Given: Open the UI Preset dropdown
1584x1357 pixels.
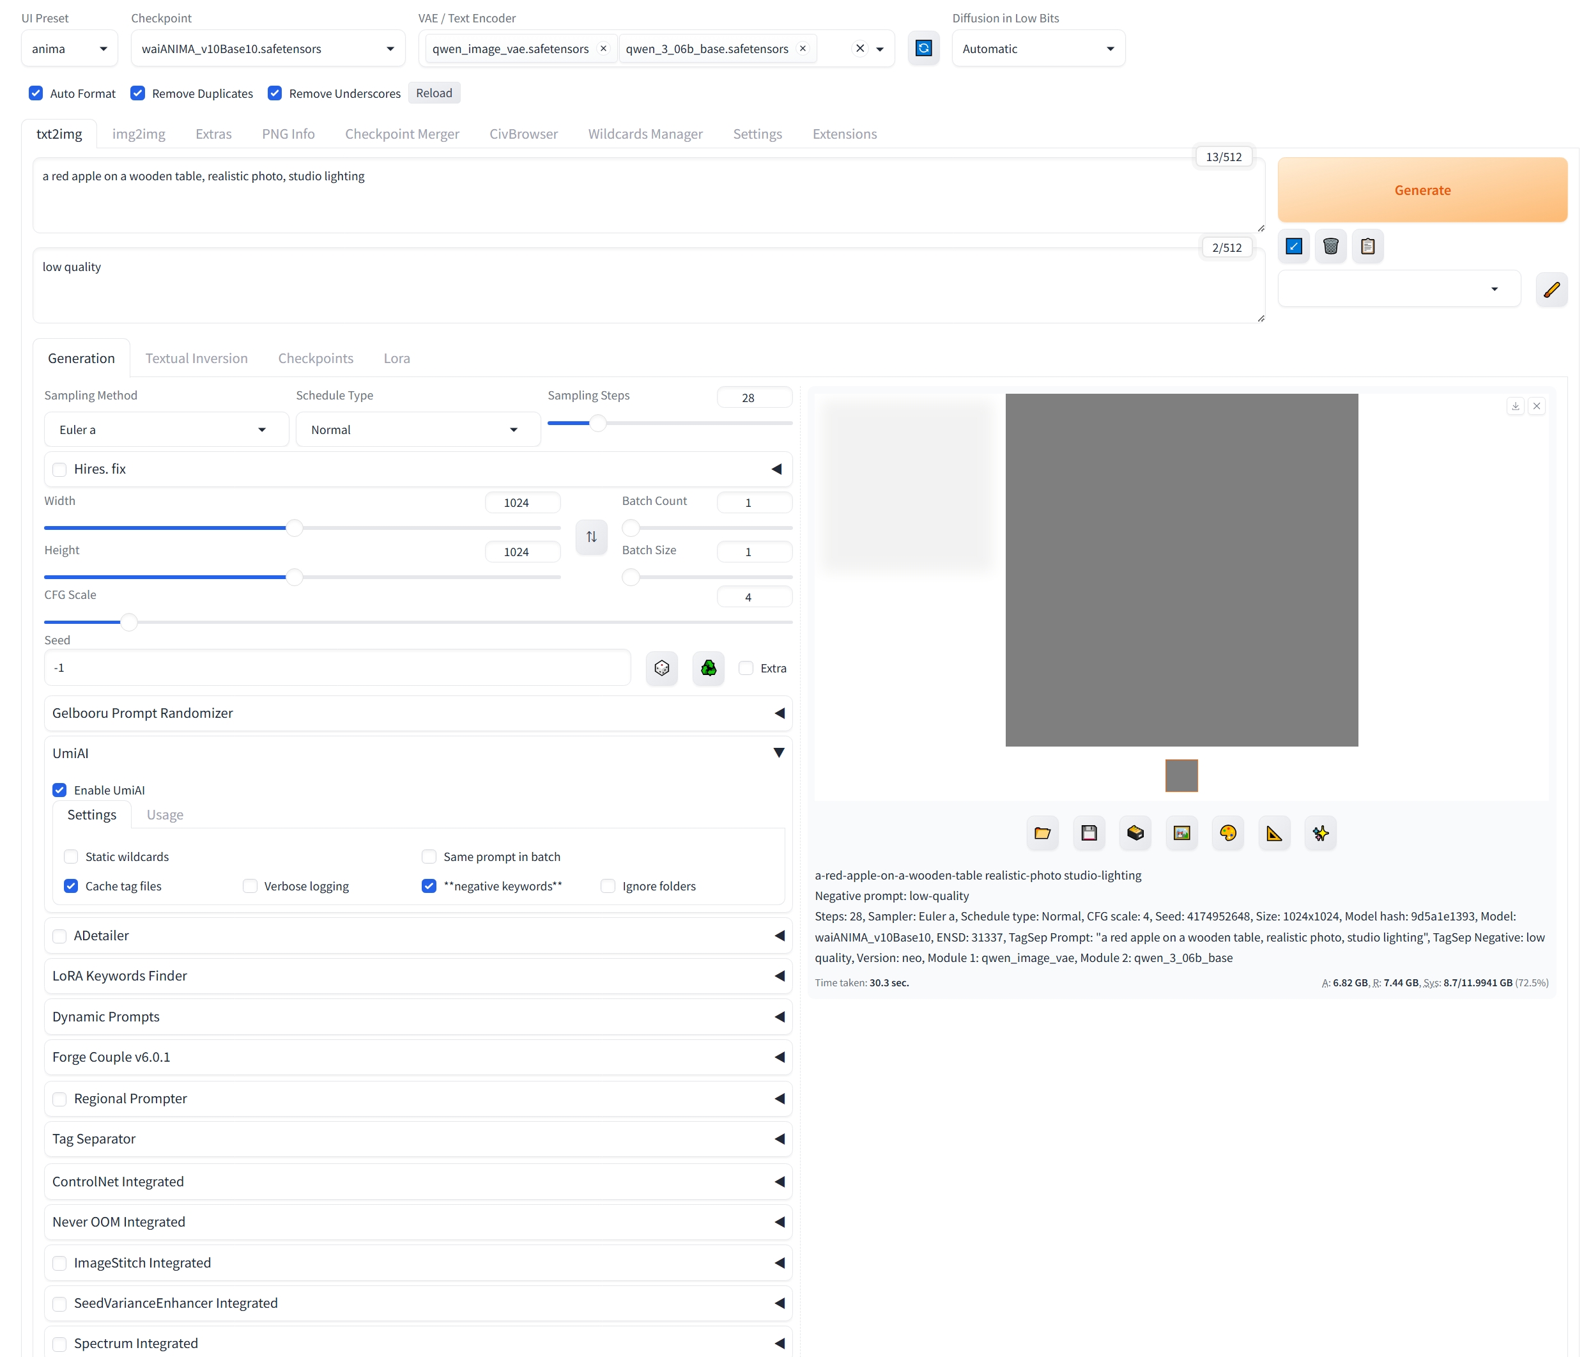Looking at the screenshot, I should [x=70, y=49].
